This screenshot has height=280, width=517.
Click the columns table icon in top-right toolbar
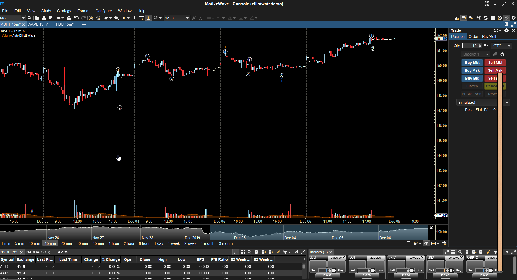click(493, 18)
